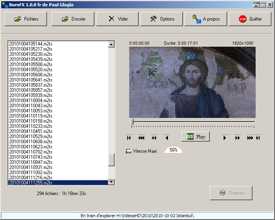
Task: Select file 20101004110233.m2ts
Action: tap(58, 126)
